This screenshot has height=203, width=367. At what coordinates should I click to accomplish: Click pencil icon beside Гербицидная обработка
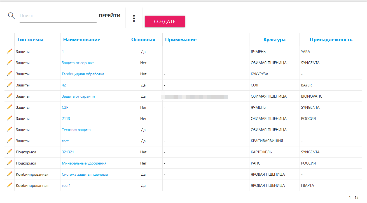[x=10, y=74]
